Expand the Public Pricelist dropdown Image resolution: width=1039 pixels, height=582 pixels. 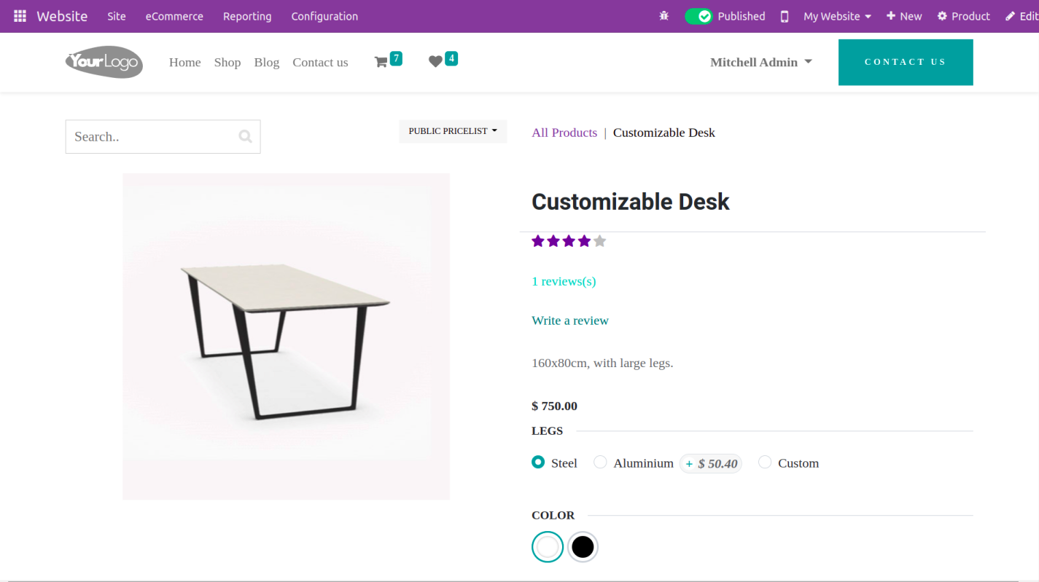[453, 131]
